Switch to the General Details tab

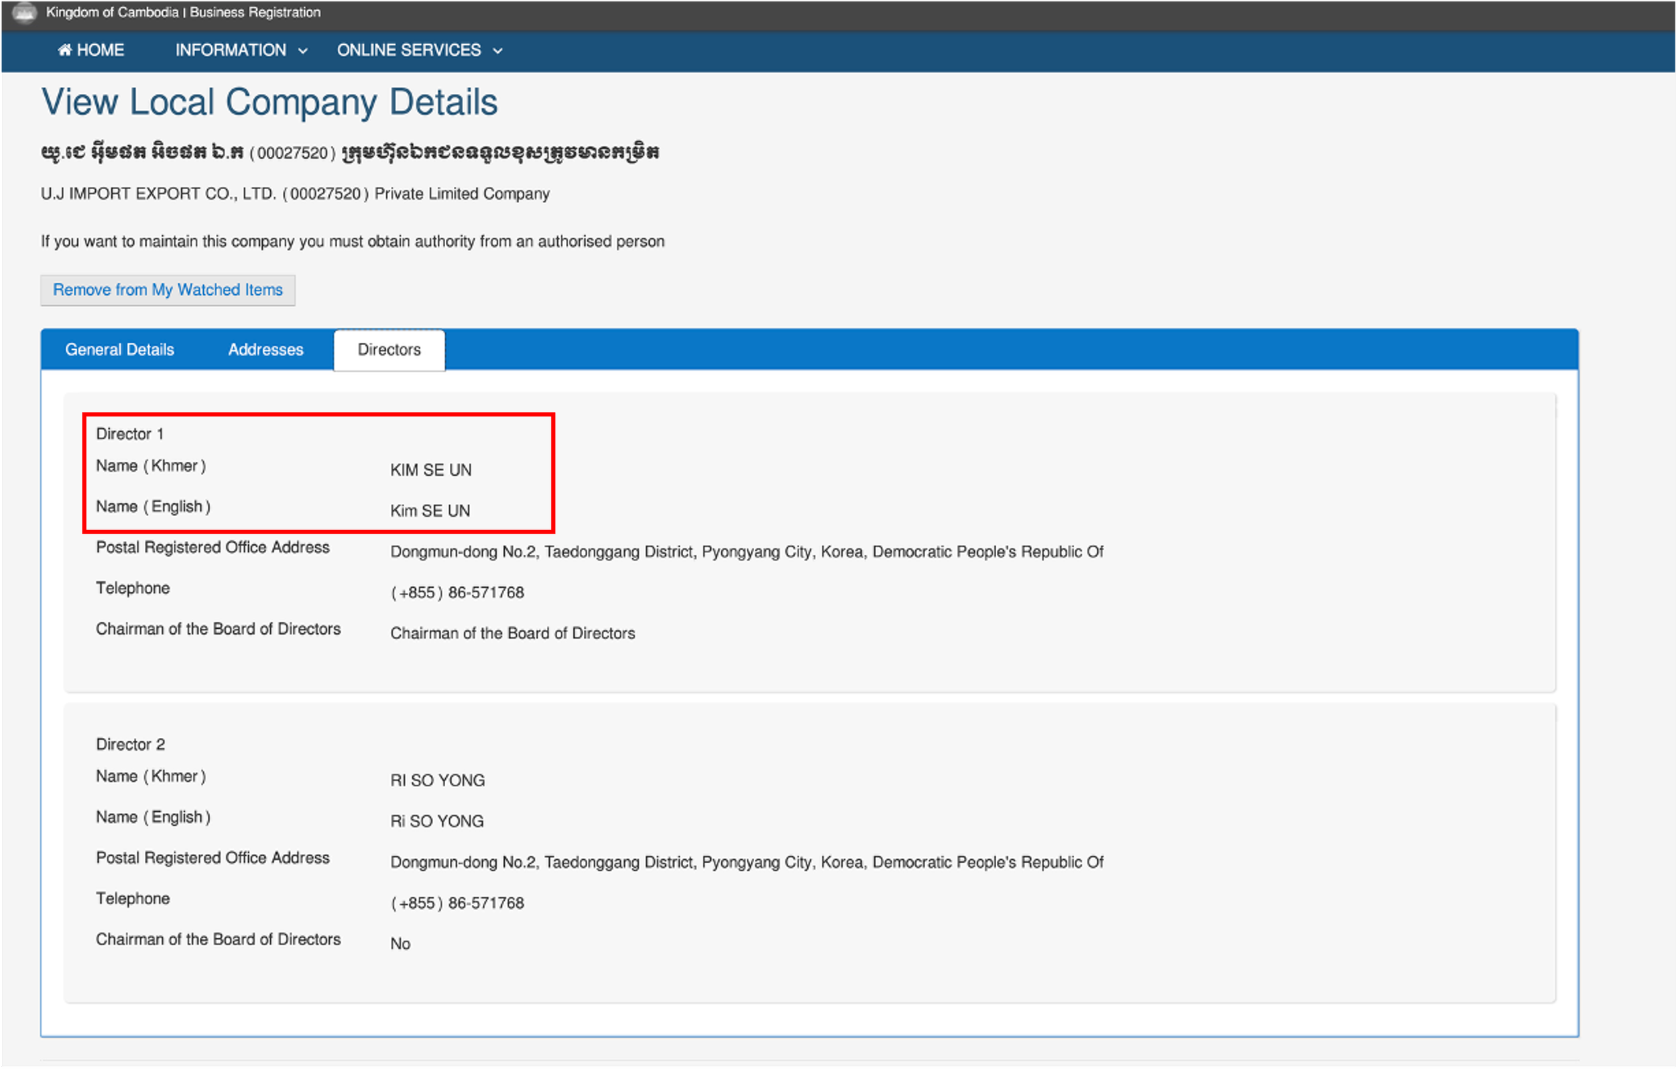pyautogui.click(x=120, y=349)
